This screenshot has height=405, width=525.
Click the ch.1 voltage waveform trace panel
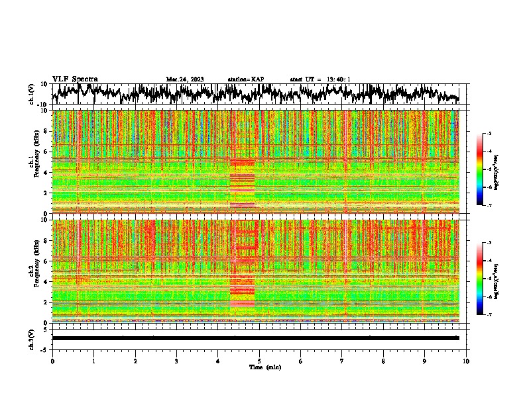click(x=259, y=94)
